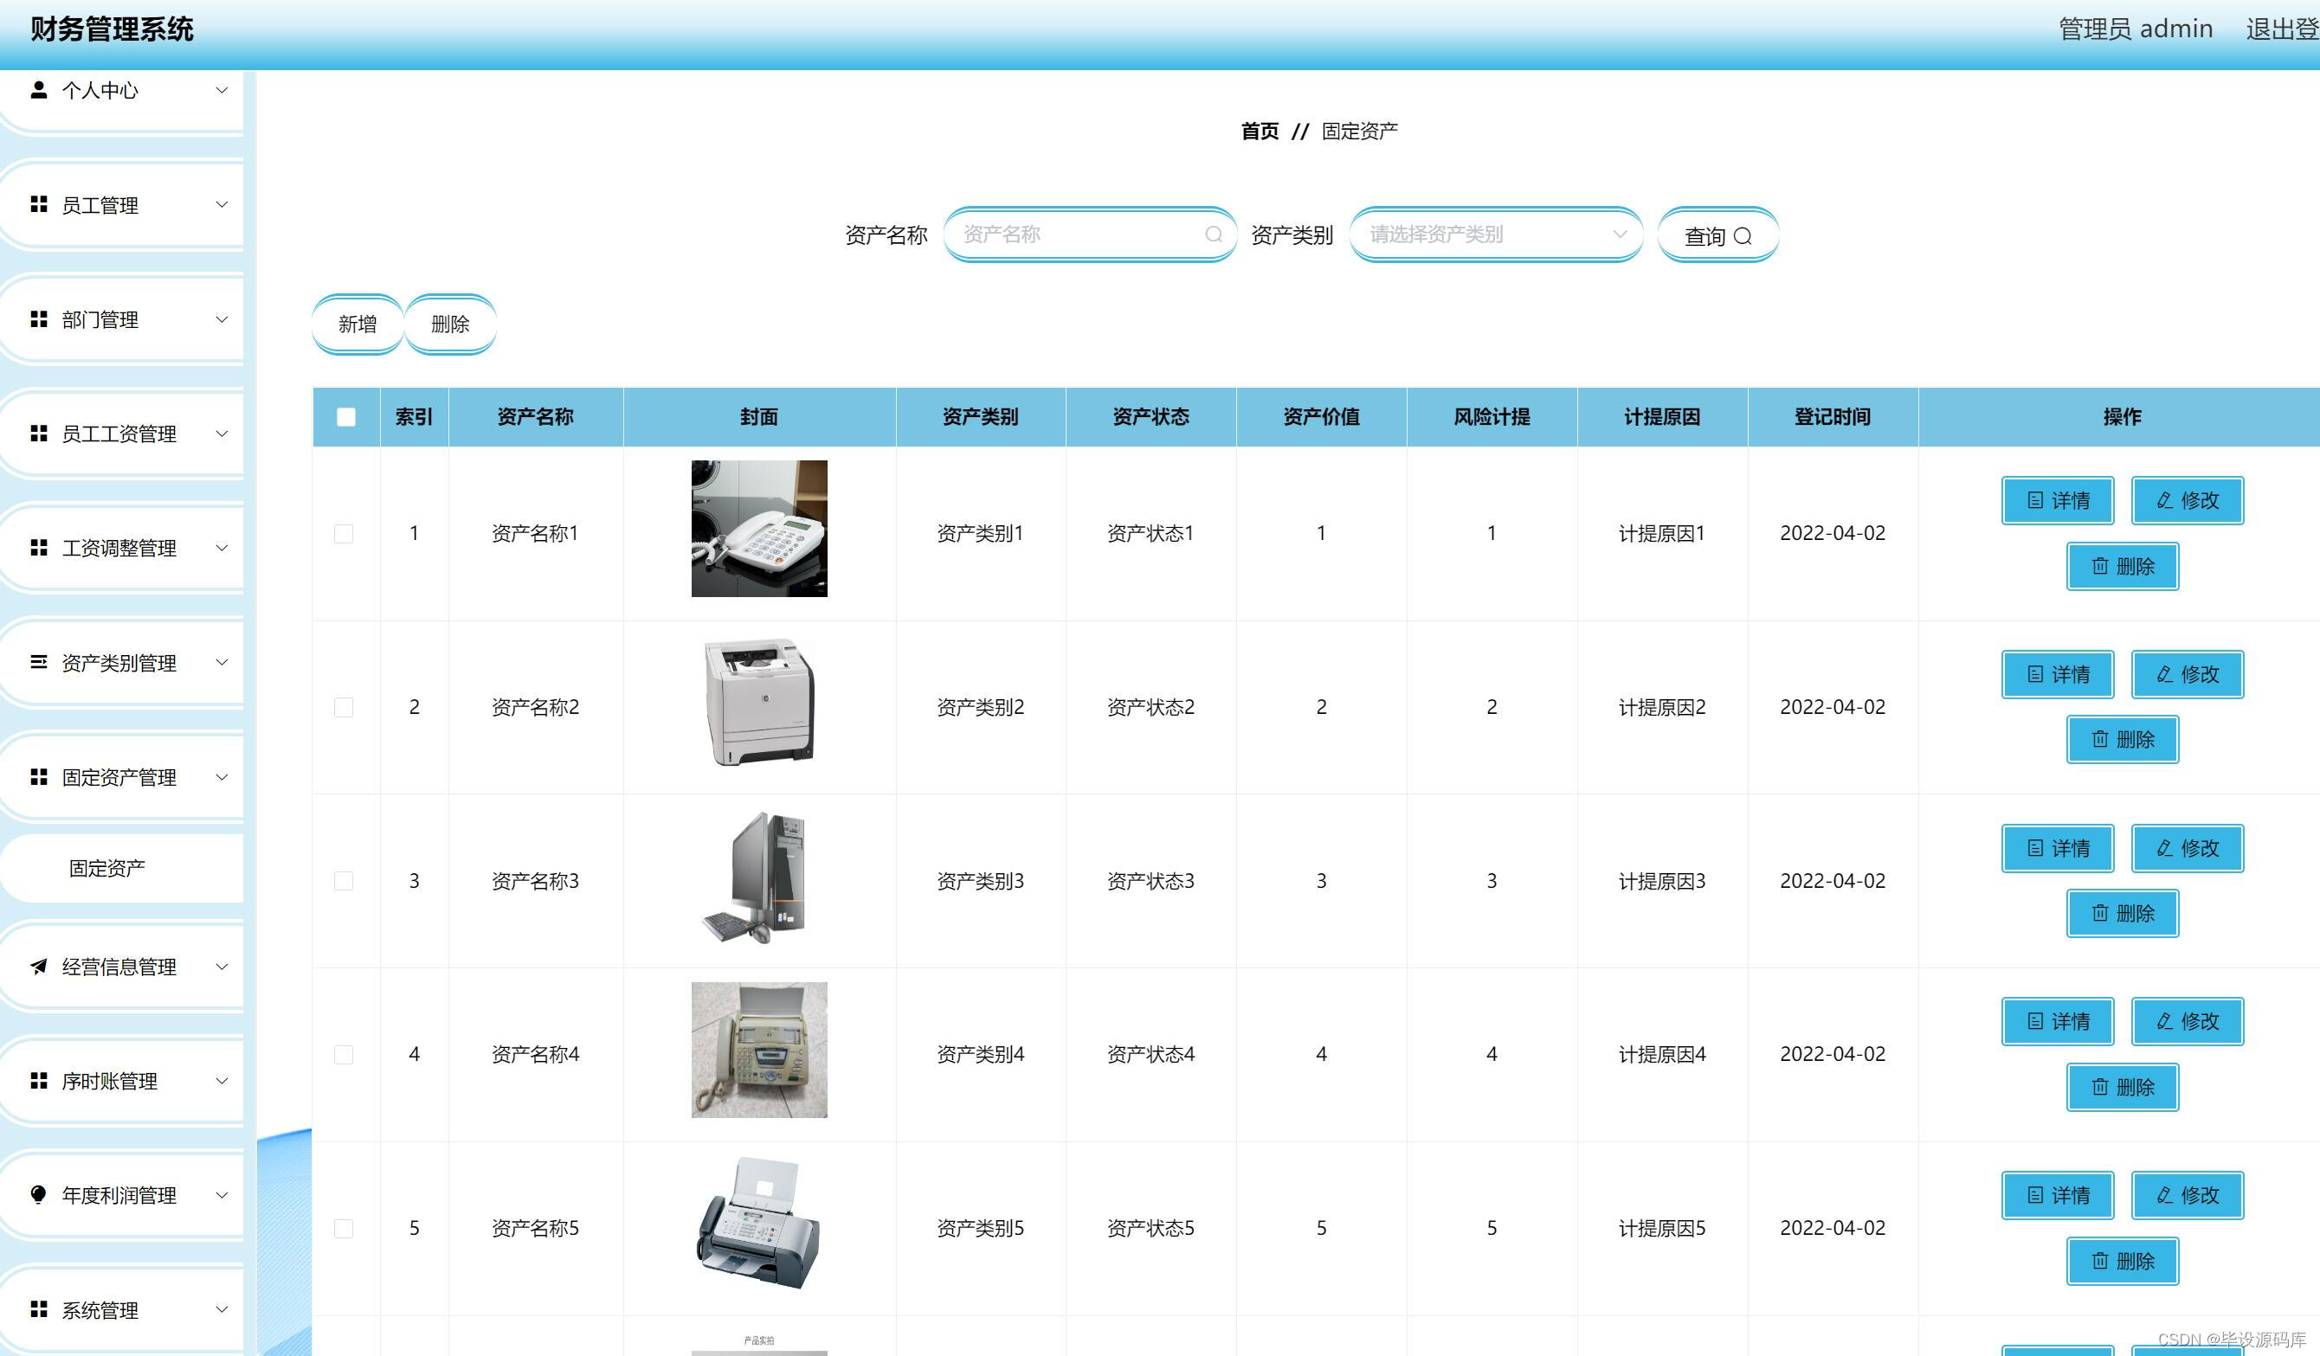2320x1356 pixels.
Task: Open the 固定资产 submenu item
Action: [121, 868]
